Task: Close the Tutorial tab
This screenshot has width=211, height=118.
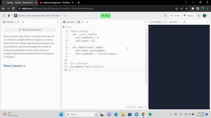Action: [18, 22]
